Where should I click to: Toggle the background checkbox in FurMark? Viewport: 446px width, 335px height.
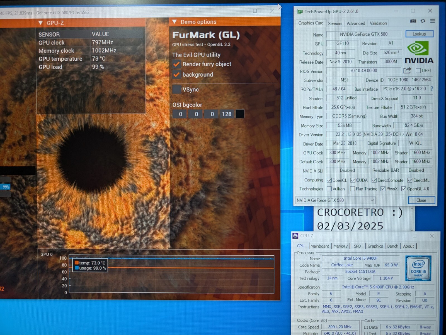(176, 75)
